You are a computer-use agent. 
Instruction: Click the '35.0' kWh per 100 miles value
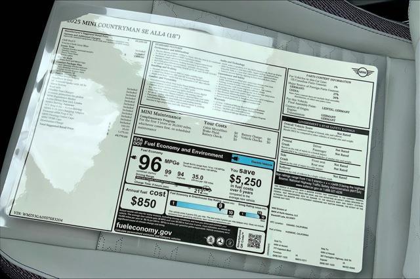(198, 177)
